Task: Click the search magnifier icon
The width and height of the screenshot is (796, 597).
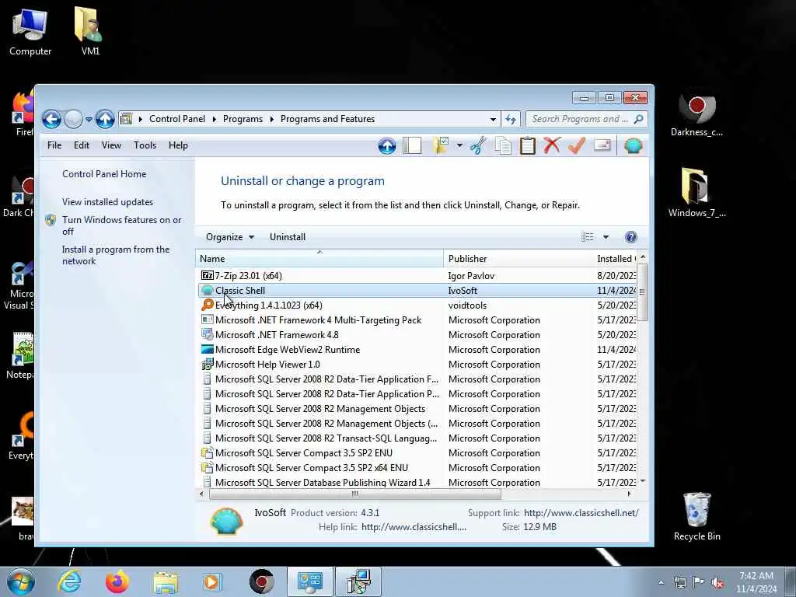Action: 639,119
